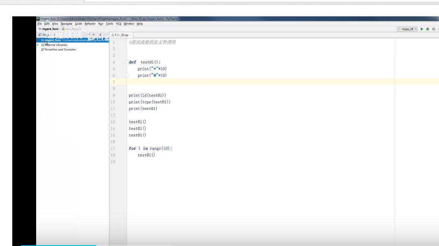
Task: Click gutter line number 17
Action: 113,148
